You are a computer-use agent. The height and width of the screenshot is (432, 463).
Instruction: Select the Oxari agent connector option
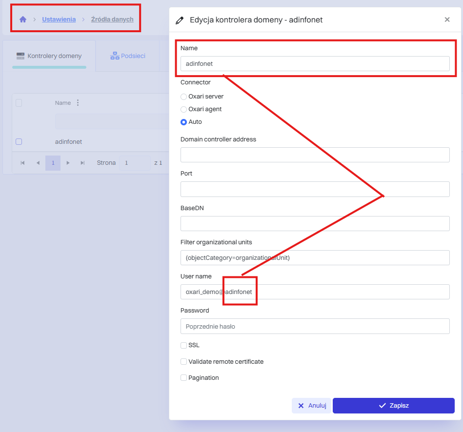(184, 109)
